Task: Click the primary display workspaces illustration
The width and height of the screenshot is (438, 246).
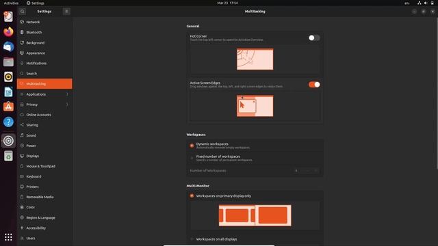Action: [255, 215]
